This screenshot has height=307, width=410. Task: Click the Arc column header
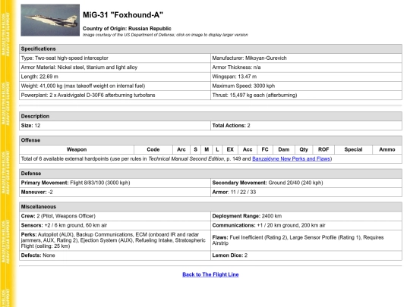click(181, 149)
